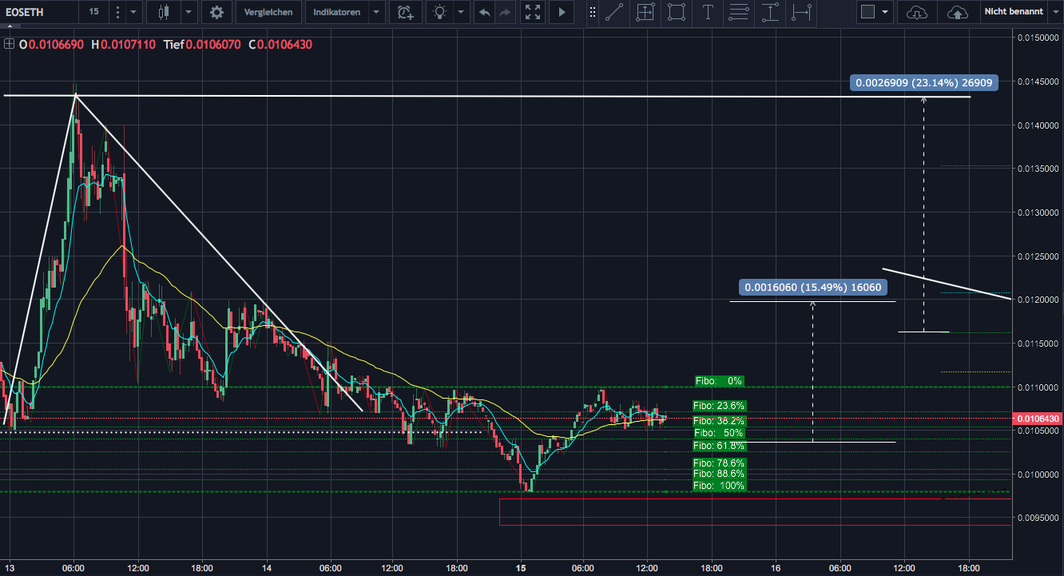Screen dimensions: 1064x576
Task: Open the EOSETH symbol search field
Action: coord(38,12)
